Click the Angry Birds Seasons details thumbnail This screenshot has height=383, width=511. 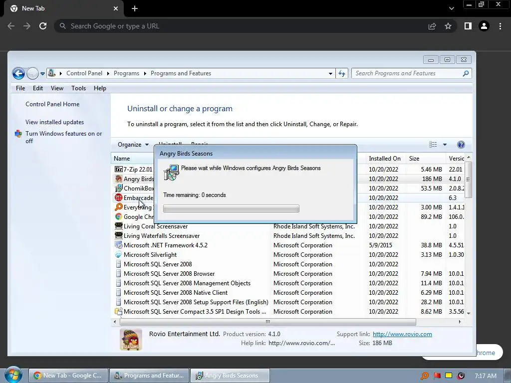pyautogui.click(x=131, y=339)
